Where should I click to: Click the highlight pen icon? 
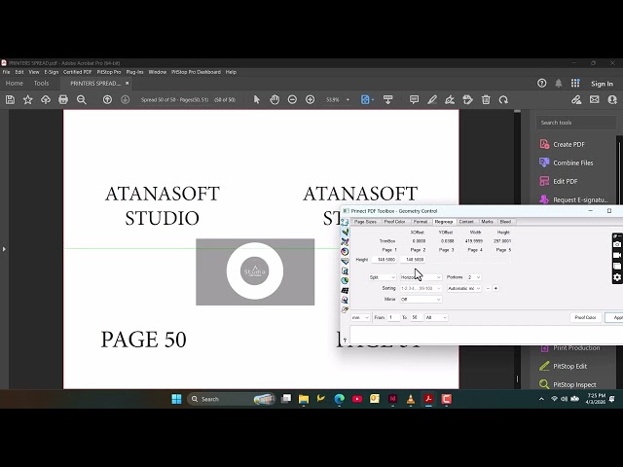pos(432,99)
